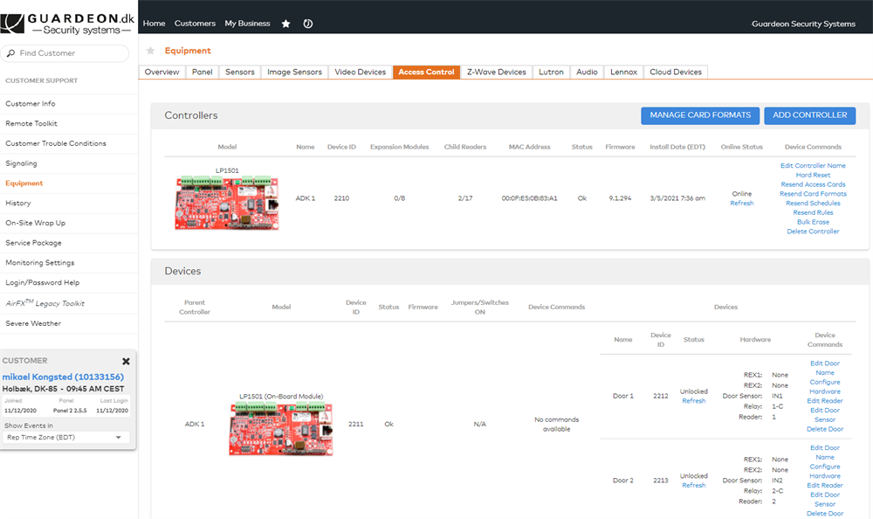Click the Bulk Erase link
Viewport: 873px width, 519px height.
click(x=813, y=222)
